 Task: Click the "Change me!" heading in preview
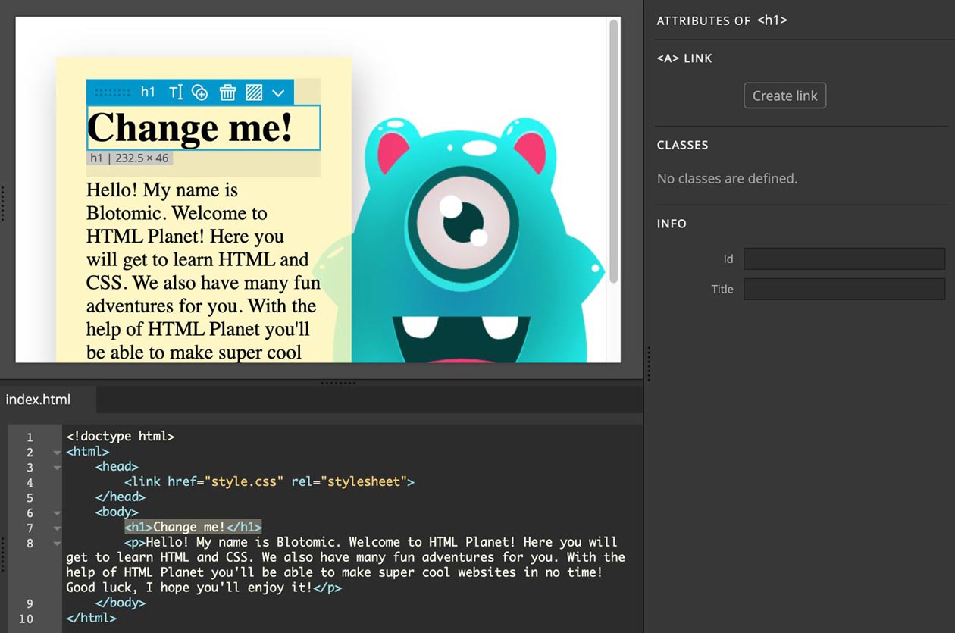(x=189, y=127)
